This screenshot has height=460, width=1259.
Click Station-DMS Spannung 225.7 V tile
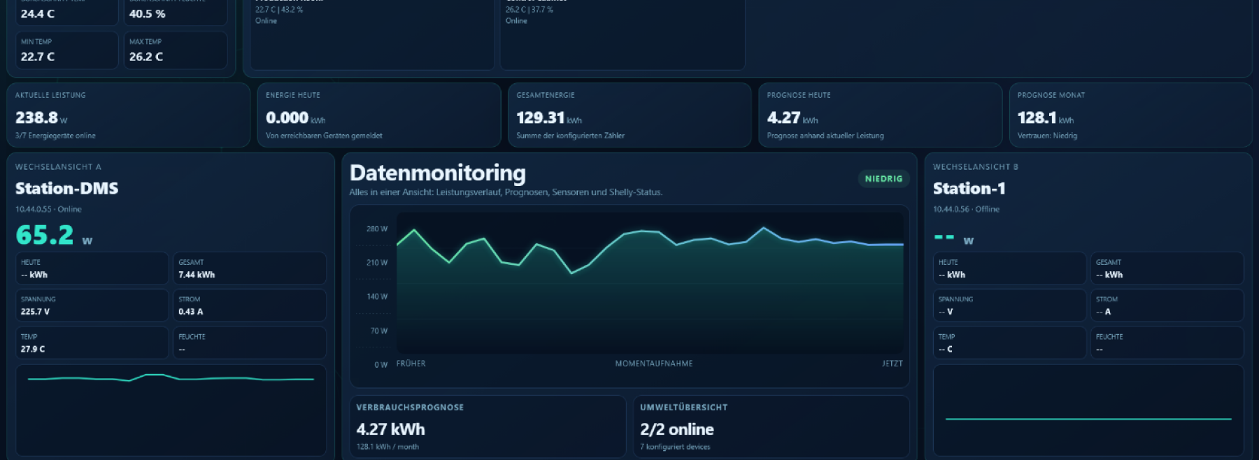92,306
